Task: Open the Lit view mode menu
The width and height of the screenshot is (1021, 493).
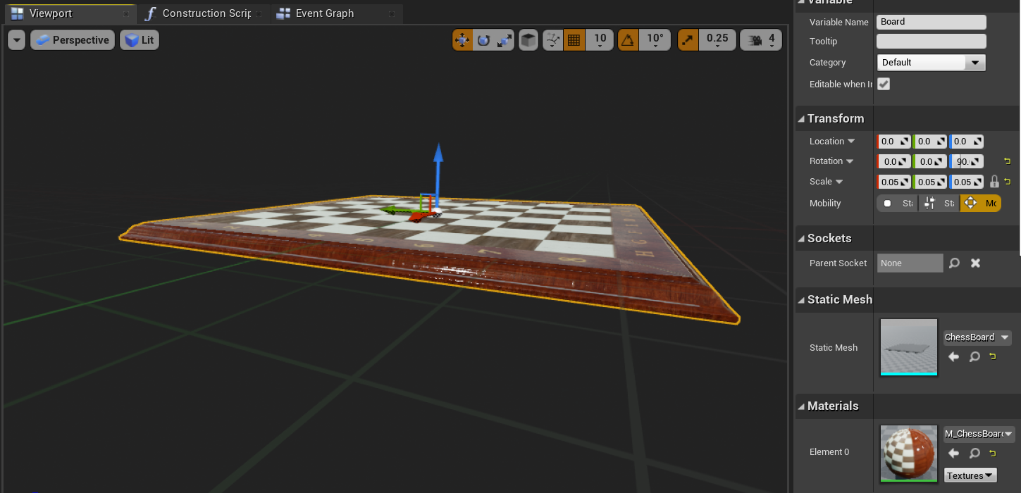Action: [x=139, y=39]
